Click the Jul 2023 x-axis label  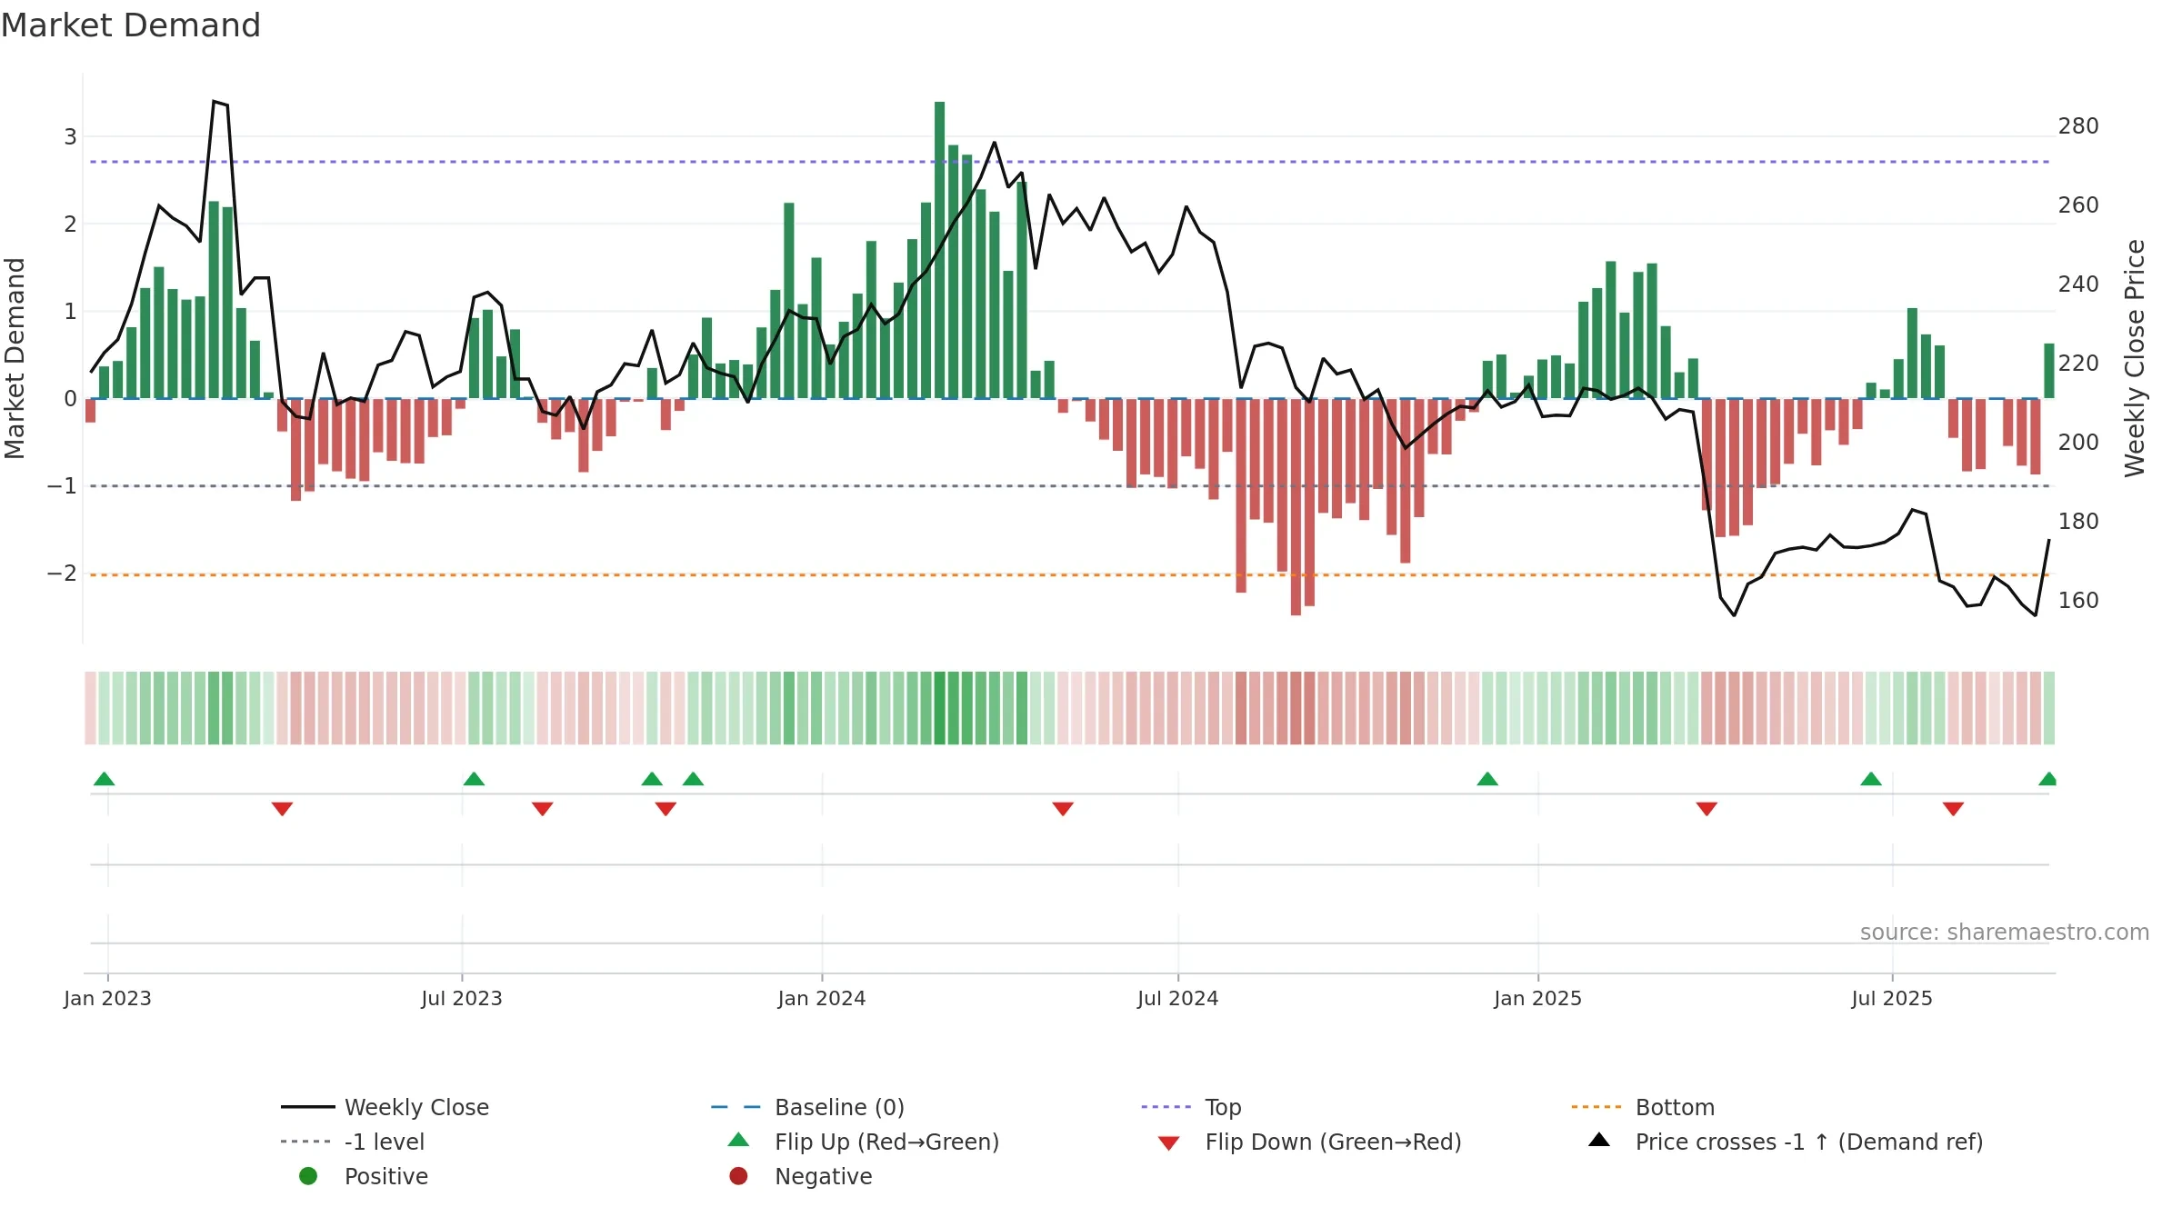(461, 998)
